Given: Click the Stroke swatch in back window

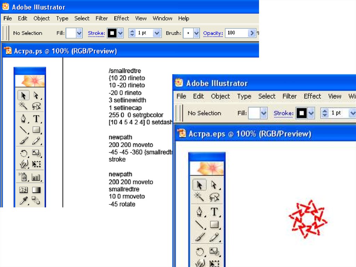Looking at the screenshot, I should (112, 33).
